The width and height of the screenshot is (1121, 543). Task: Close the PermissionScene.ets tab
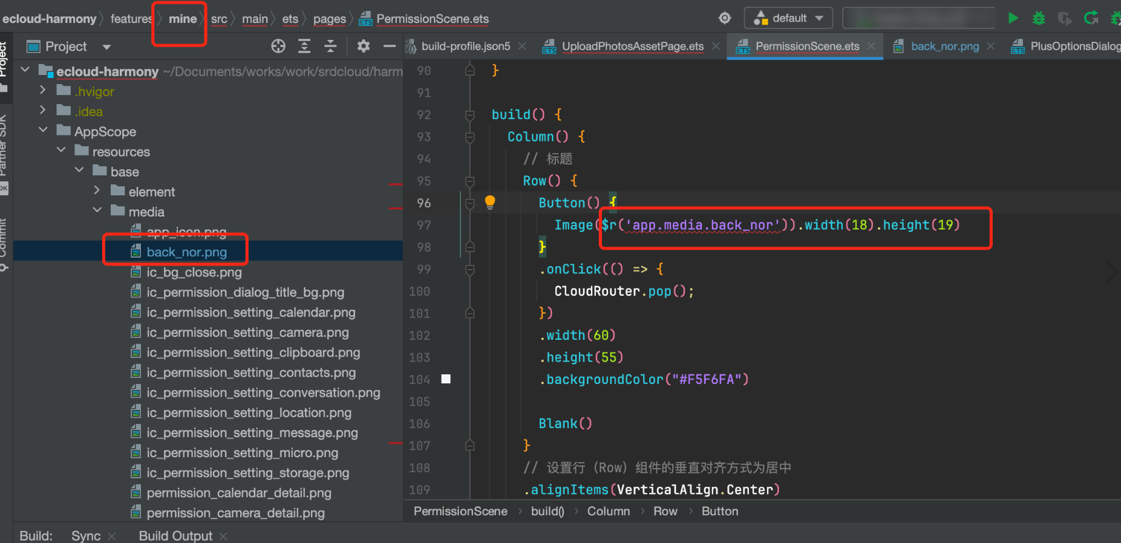pyautogui.click(x=871, y=46)
